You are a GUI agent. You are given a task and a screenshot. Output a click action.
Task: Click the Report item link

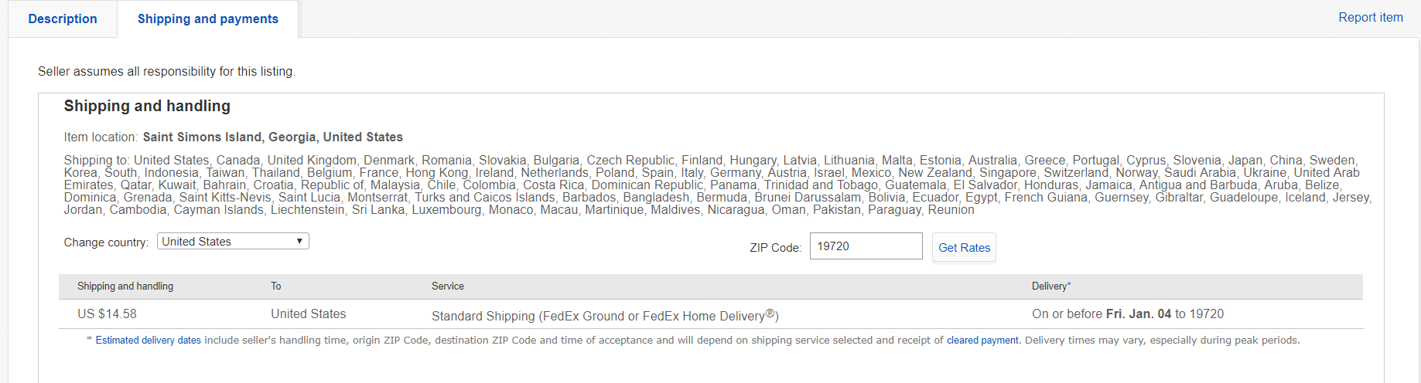1370,17
